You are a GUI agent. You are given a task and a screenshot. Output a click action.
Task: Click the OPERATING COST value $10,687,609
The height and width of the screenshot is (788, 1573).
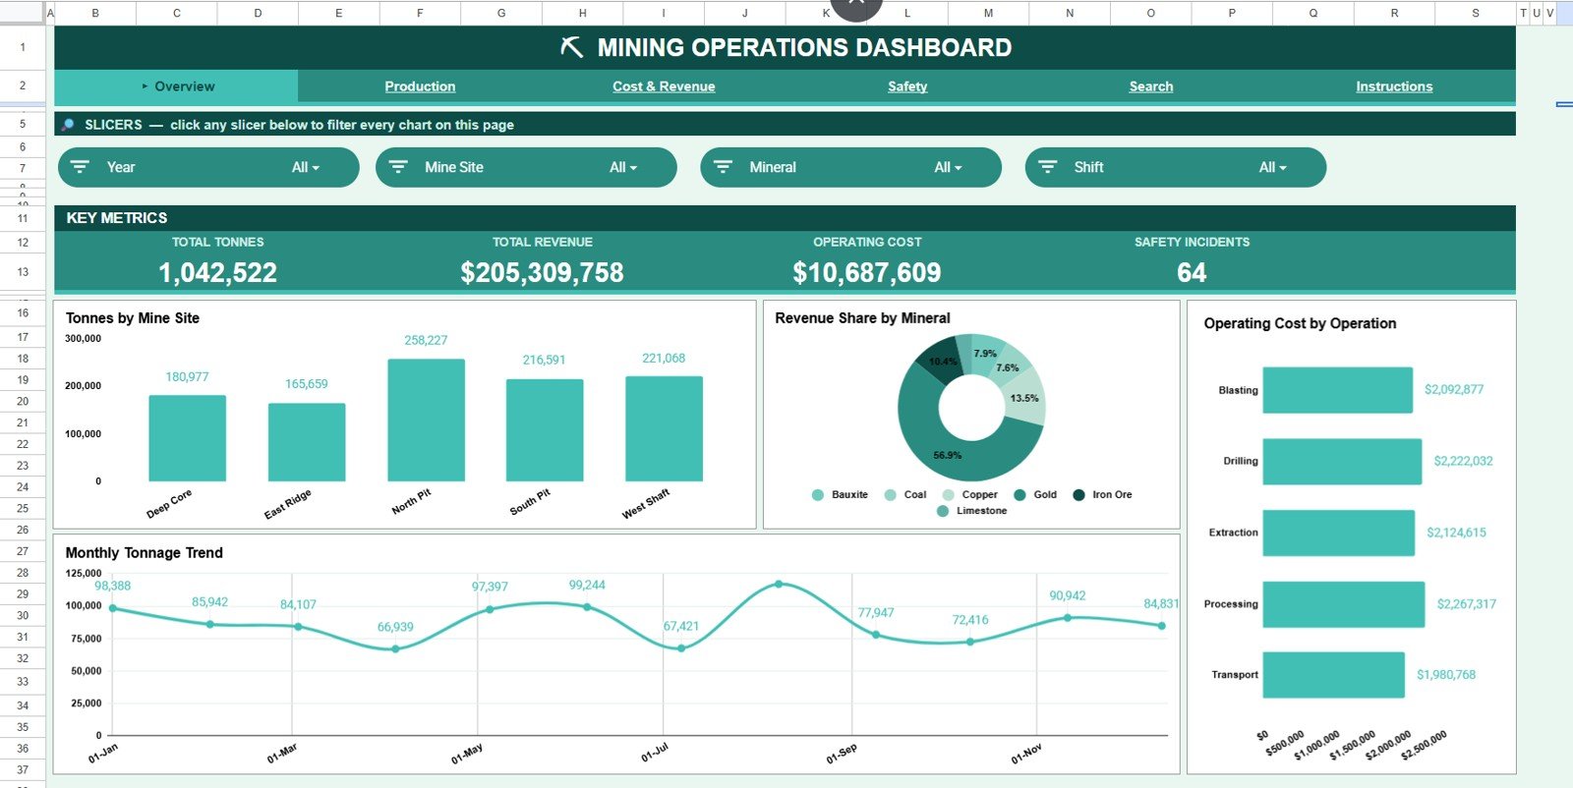click(x=867, y=272)
